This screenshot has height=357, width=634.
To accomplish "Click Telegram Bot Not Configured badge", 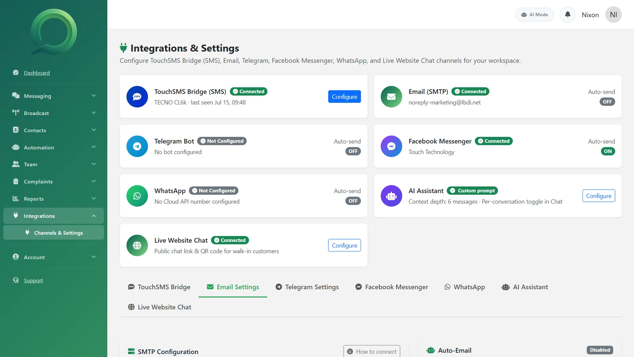I will click(x=222, y=141).
